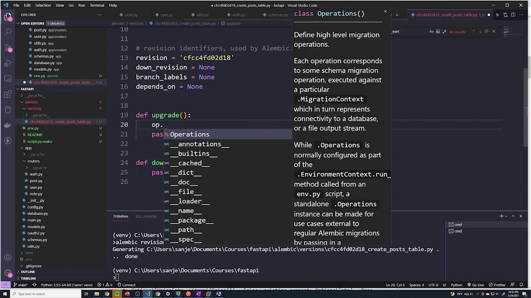Open the Search view in activity bar
The image size is (531, 298).
(x=8, y=32)
